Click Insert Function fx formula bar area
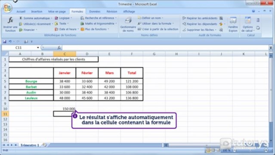This screenshot has height=155, width=275. tap(59, 47)
